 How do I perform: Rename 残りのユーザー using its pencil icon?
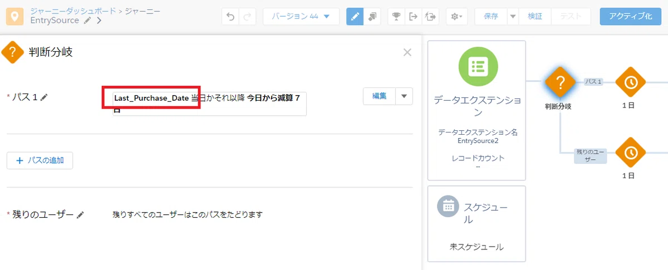(81, 214)
